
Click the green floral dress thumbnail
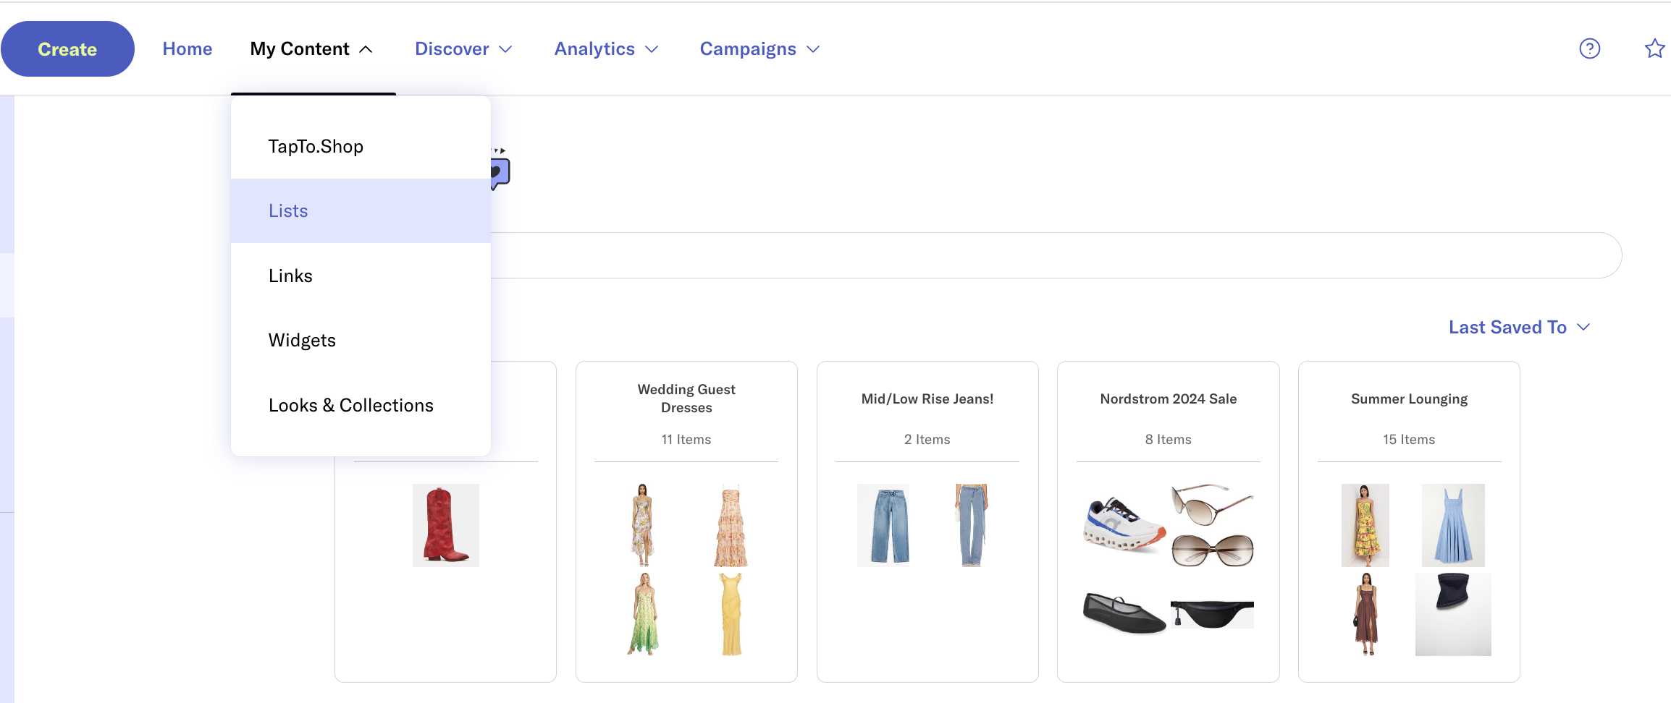(643, 614)
